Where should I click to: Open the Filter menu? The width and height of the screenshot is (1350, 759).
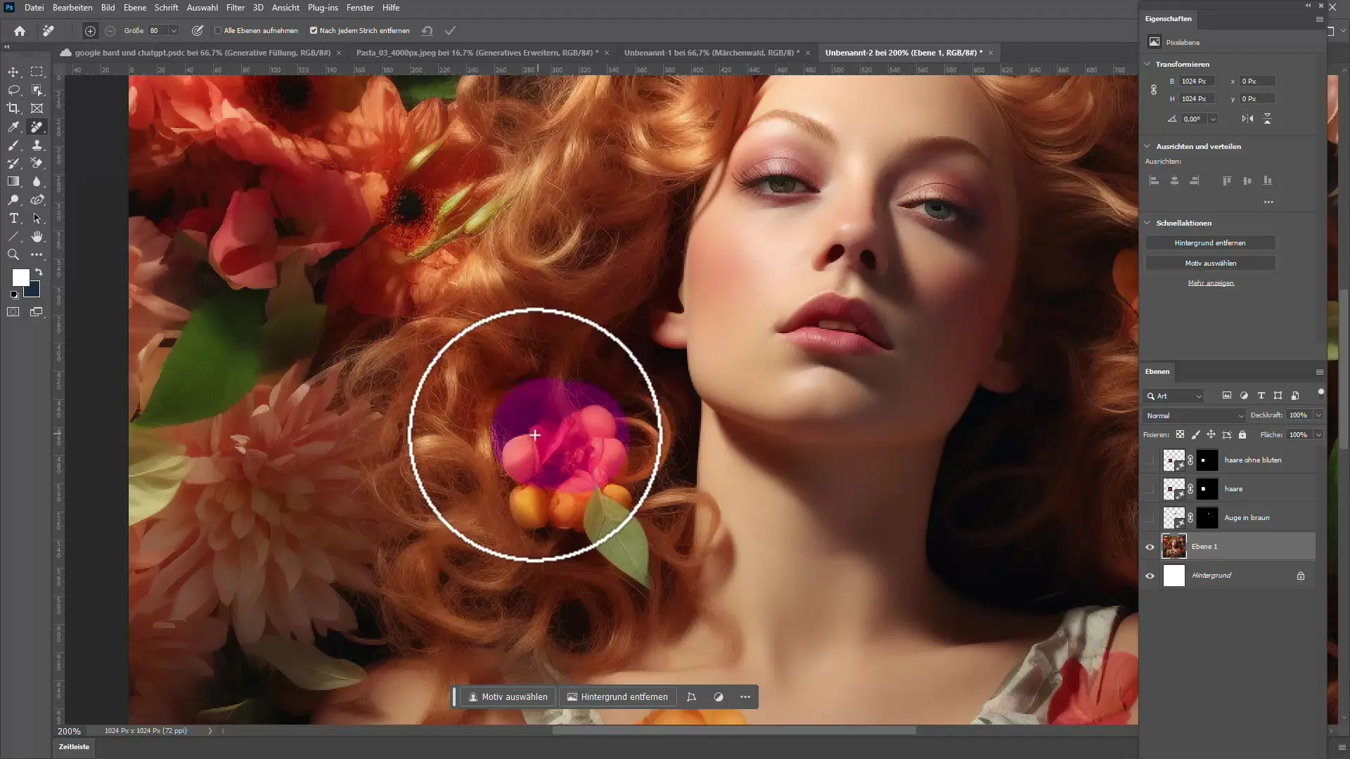tap(235, 8)
